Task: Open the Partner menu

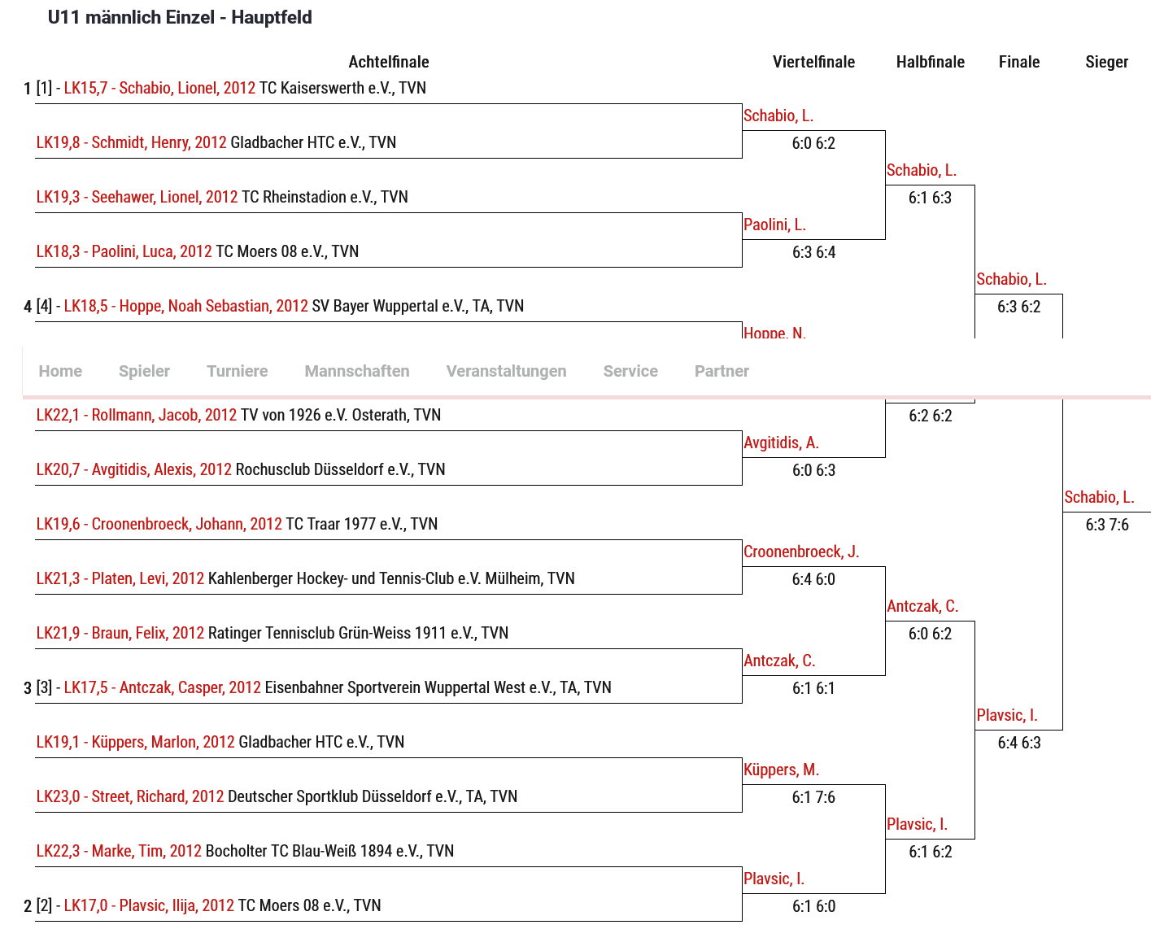Action: coord(722,371)
